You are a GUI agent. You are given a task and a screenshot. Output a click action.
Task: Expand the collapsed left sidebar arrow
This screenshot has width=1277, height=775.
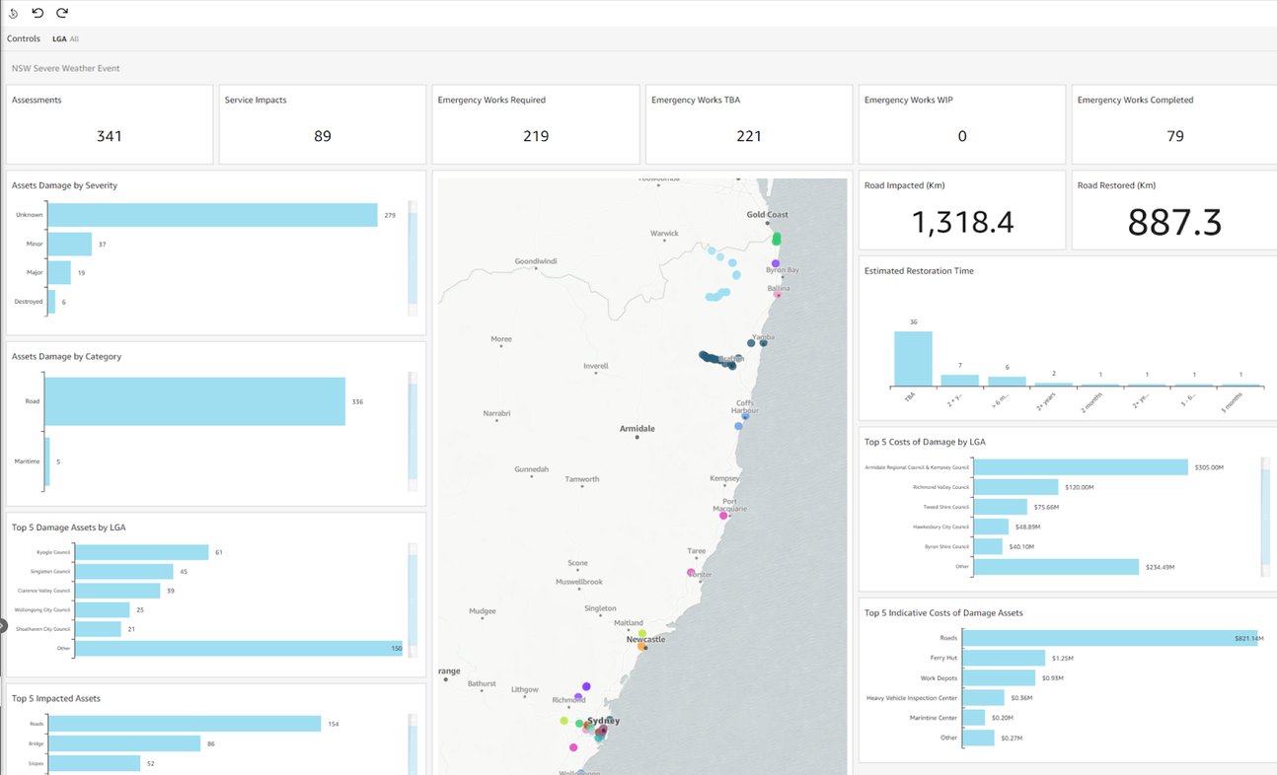point(4,625)
